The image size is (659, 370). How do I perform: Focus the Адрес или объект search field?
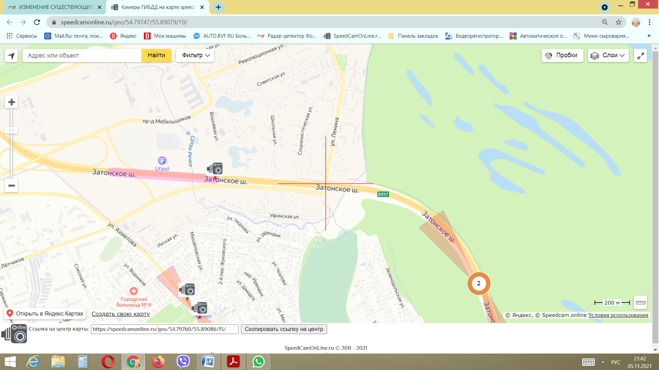[x=82, y=56]
